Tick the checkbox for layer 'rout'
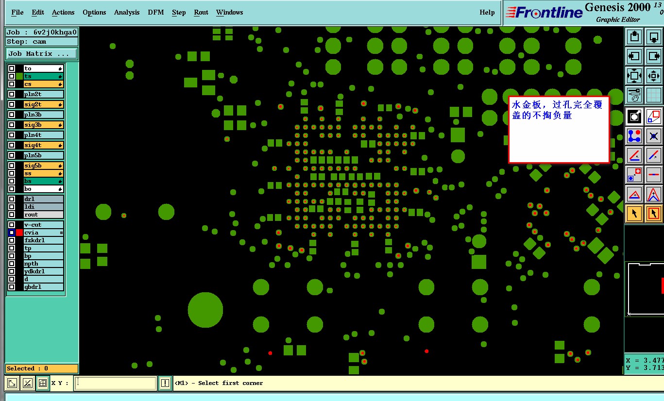 12,215
